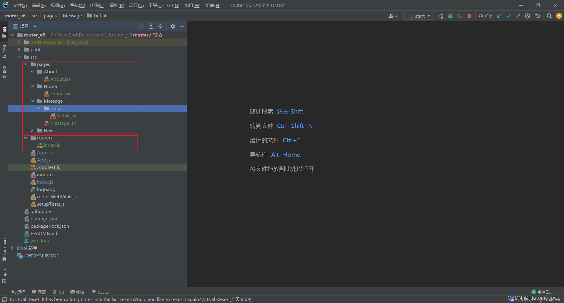Viewport: 564px width, 303px height.
Task: Toggle the Bookmarks side panel
Action: (x=4, y=249)
